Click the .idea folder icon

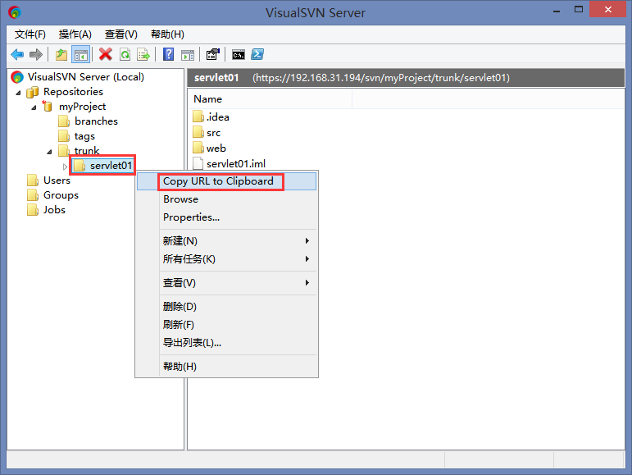[x=198, y=117]
